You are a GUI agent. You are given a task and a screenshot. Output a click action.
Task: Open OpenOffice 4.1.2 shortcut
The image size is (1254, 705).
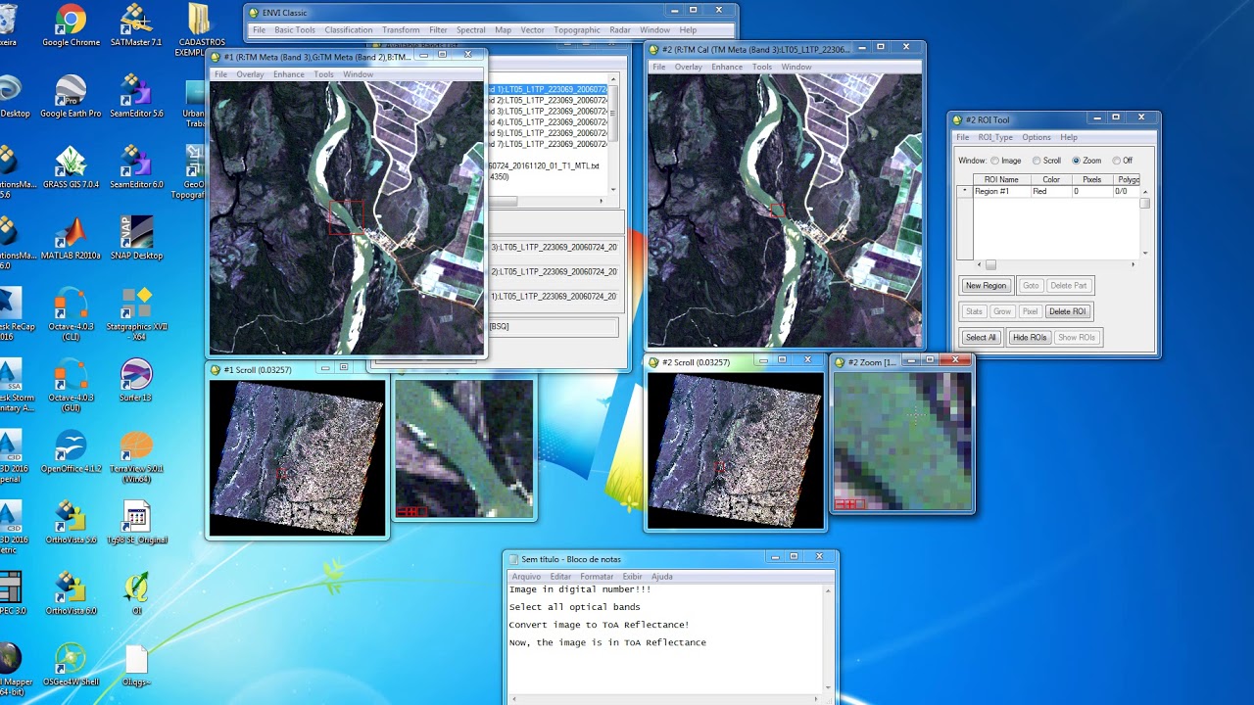tap(71, 451)
